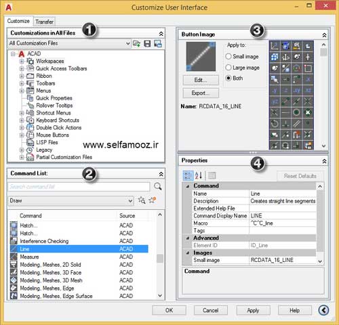Click the ACAD root node icon

click(x=22, y=53)
